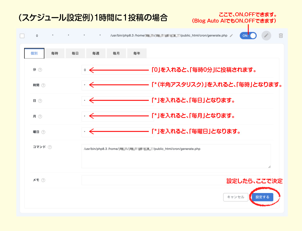Click the 設定する button
The width and height of the screenshot is (302, 231).
pos(262,197)
